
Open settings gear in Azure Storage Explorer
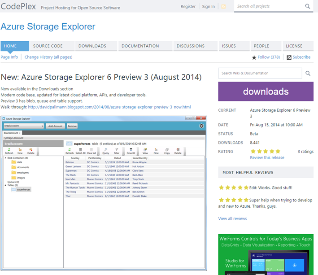(201, 126)
